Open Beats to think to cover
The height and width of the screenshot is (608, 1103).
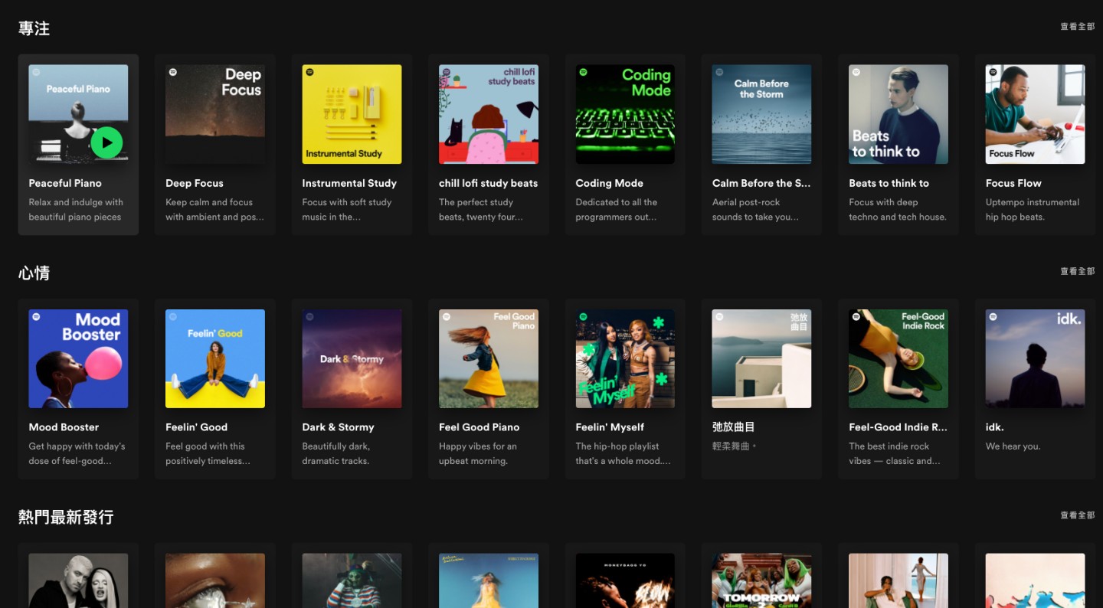click(x=898, y=114)
